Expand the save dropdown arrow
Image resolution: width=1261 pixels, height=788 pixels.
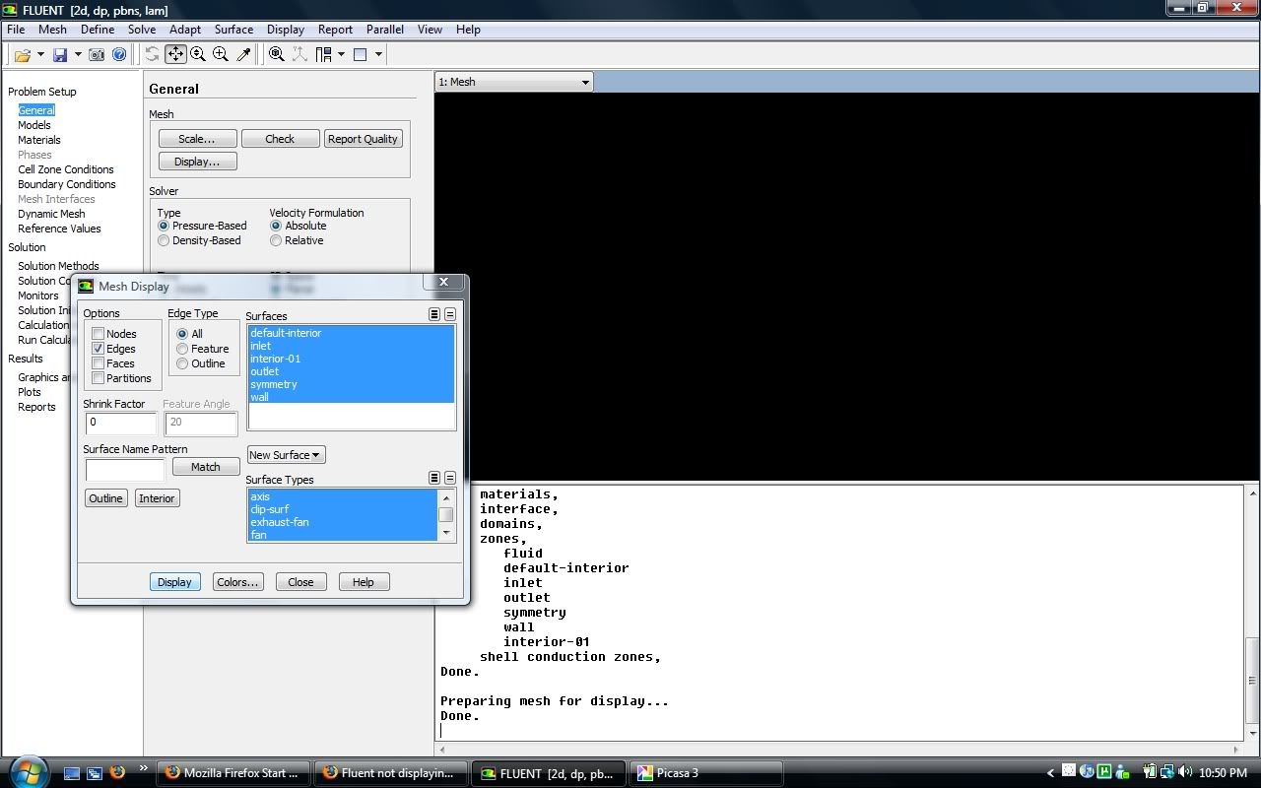pyautogui.click(x=78, y=55)
